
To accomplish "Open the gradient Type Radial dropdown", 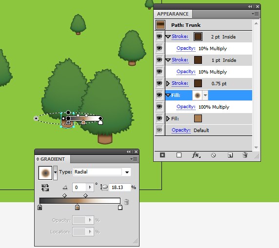I will [127, 172].
